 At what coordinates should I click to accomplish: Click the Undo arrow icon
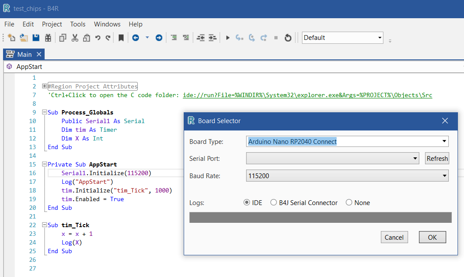point(97,38)
